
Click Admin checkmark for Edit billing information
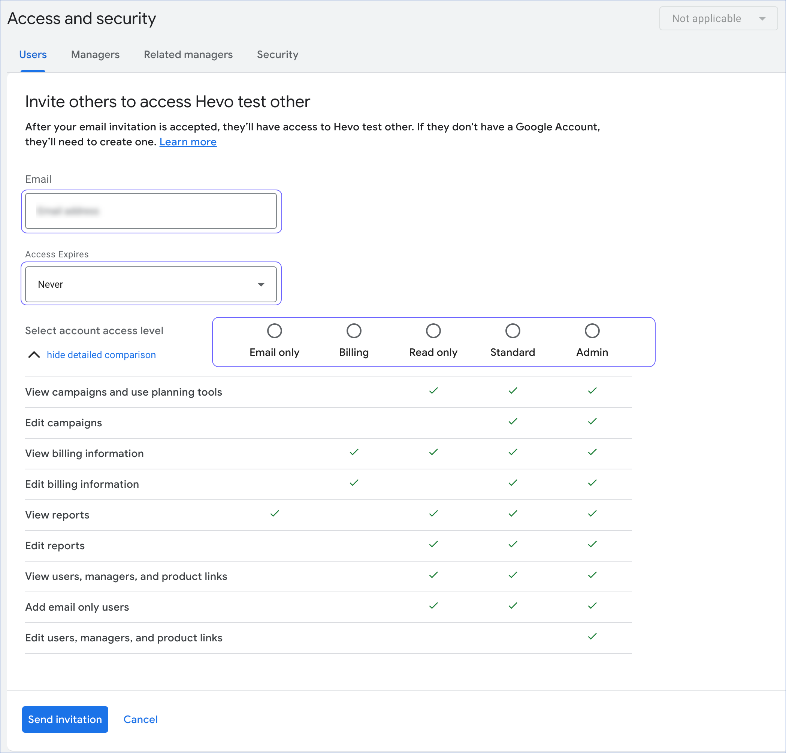(x=592, y=483)
